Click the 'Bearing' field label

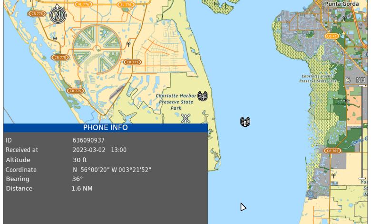(x=18, y=179)
